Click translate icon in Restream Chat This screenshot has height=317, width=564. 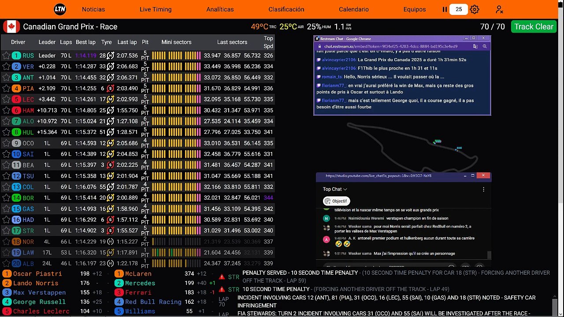(x=475, y=46)
